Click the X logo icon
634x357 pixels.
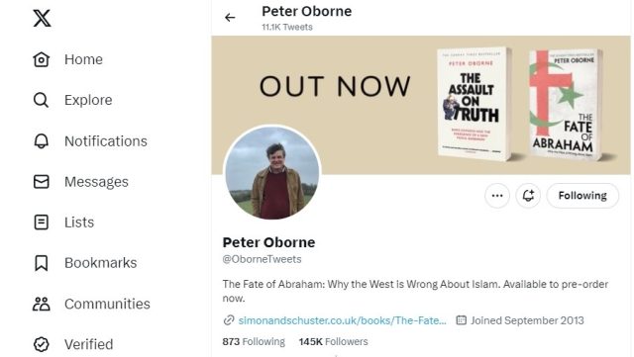42,18
